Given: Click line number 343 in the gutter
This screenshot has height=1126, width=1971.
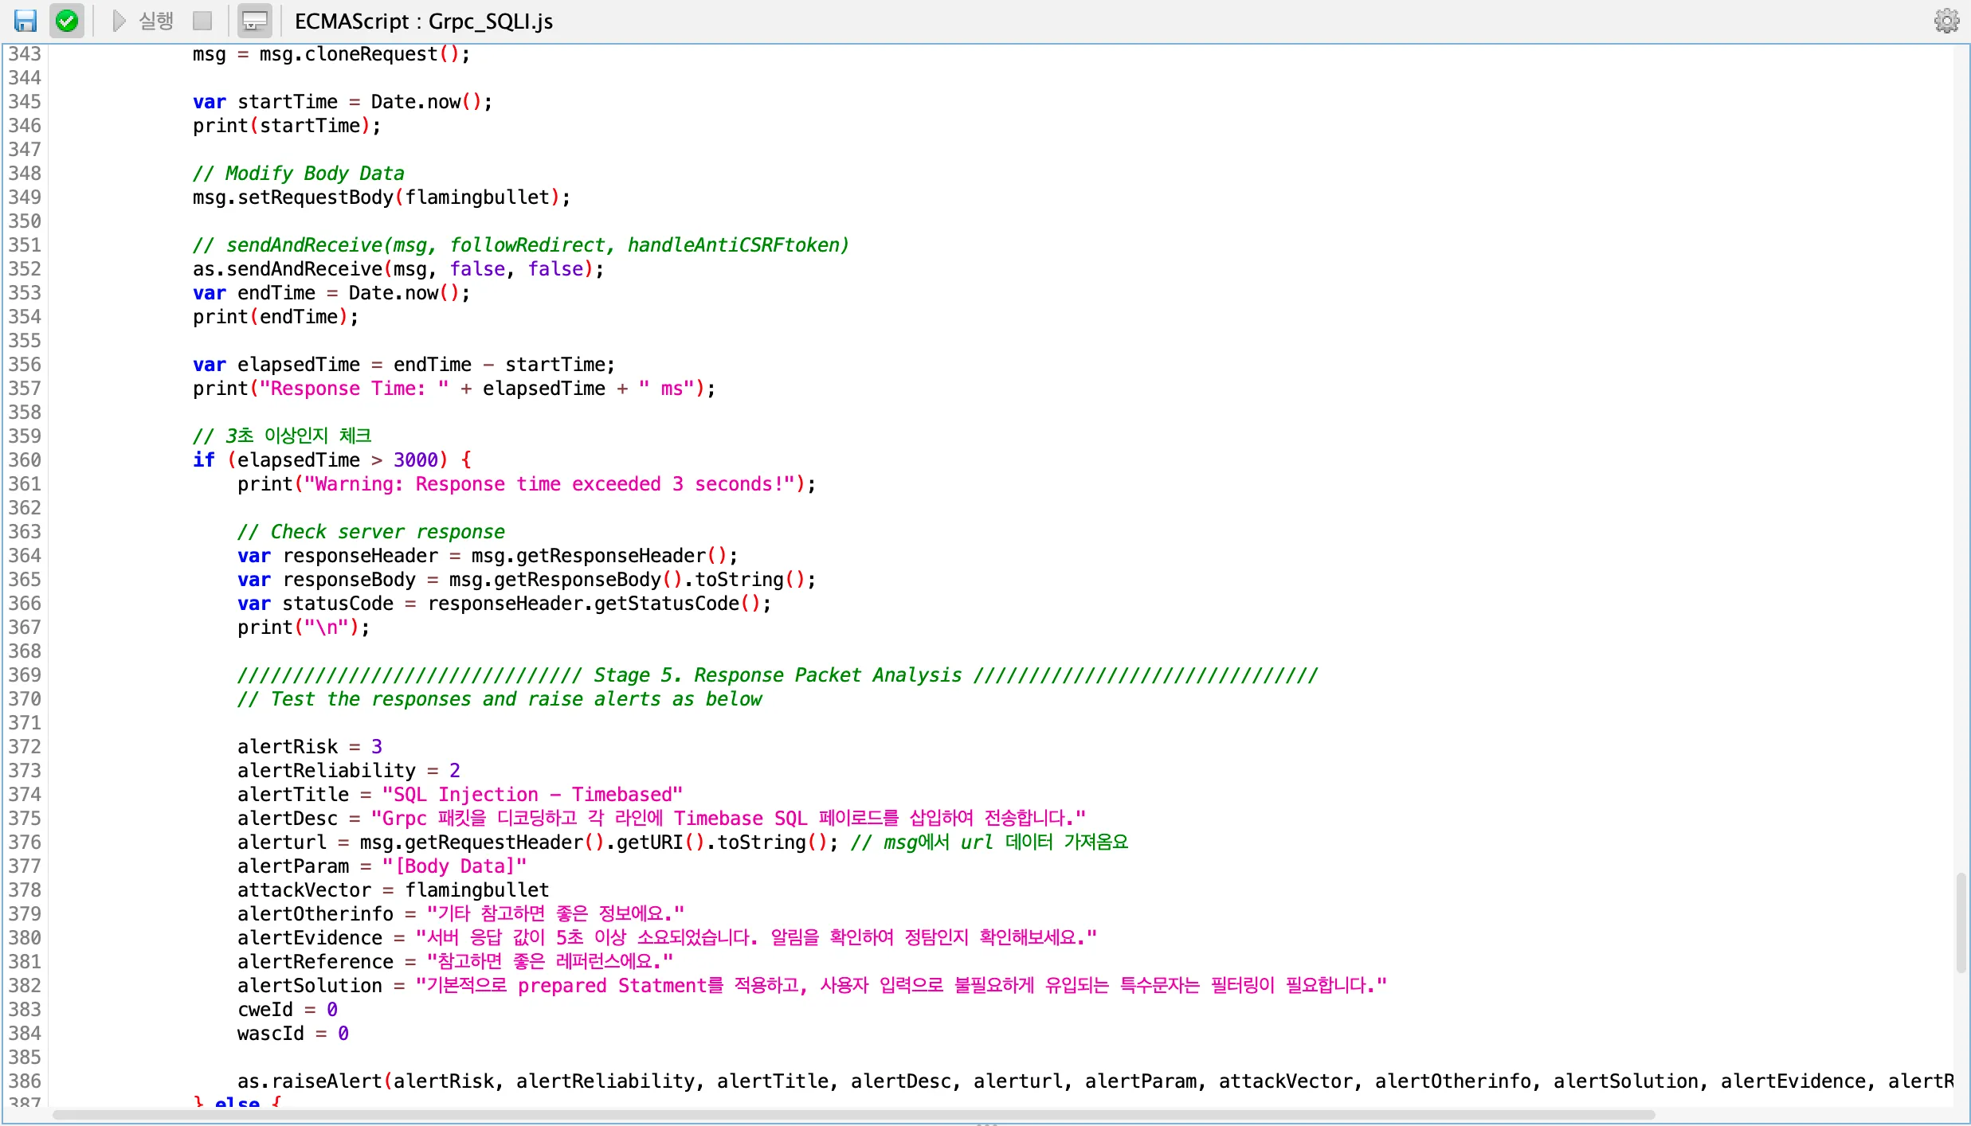Looking at the screenshot, I should pos(25,53).
